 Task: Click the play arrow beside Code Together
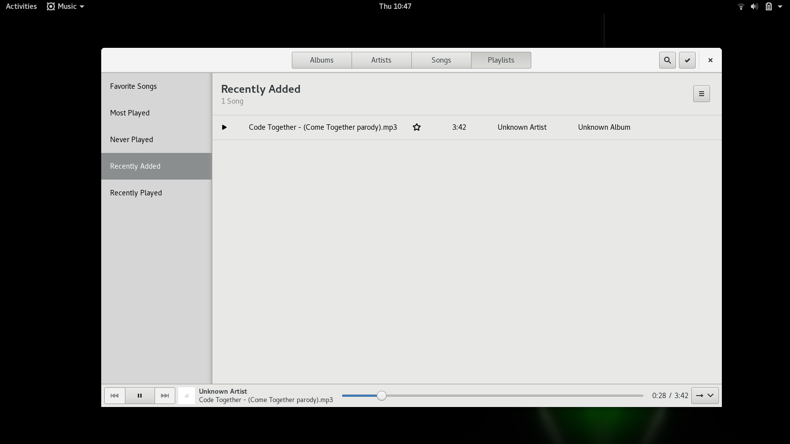coord(224,127)
